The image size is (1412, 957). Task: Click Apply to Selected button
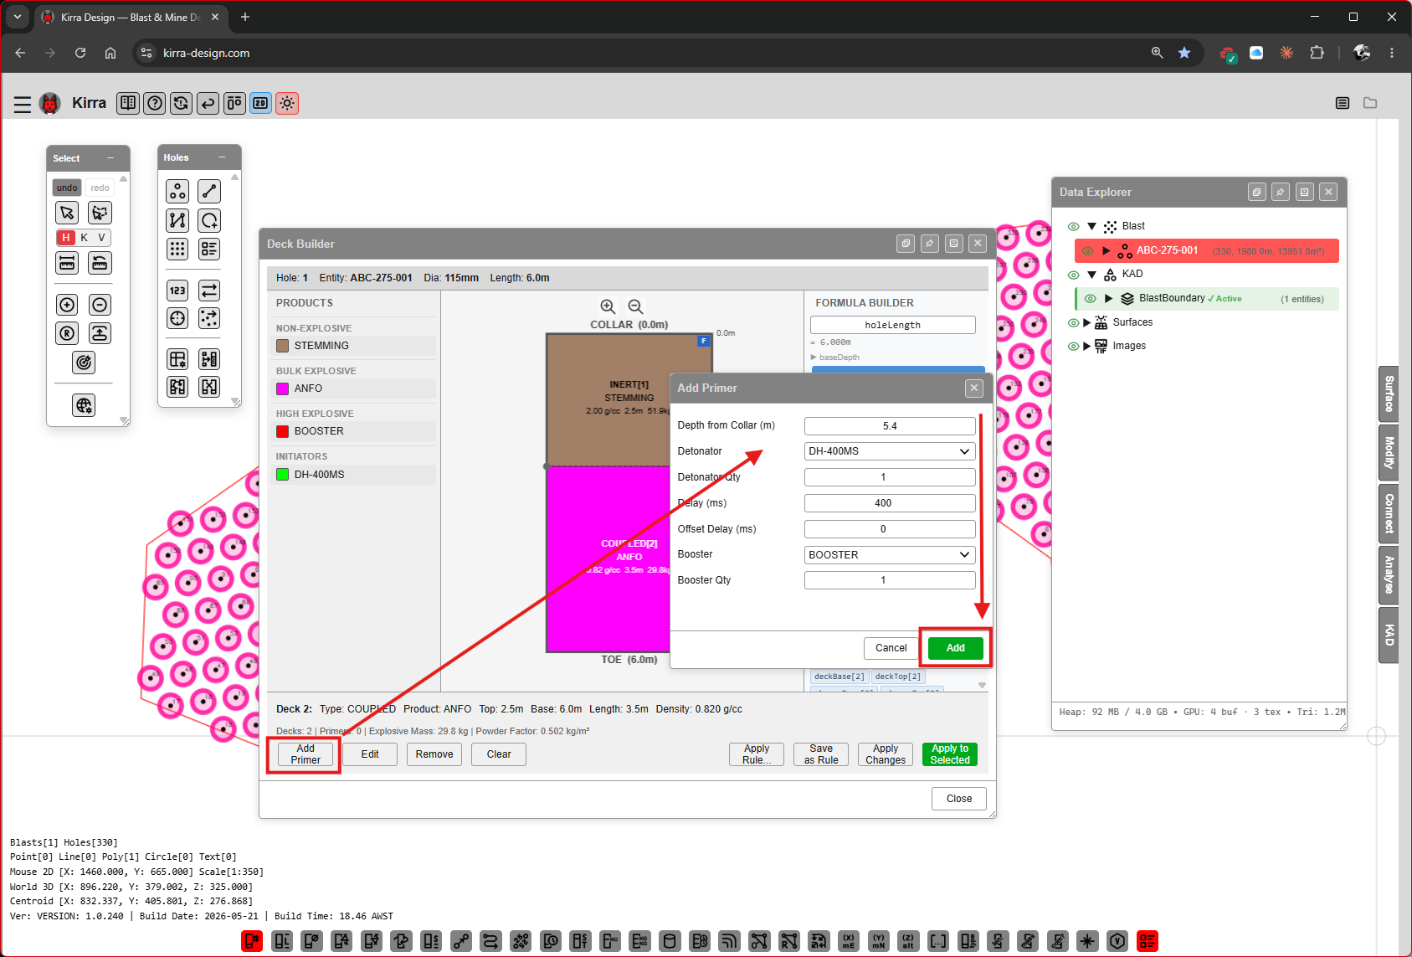point(950,754)
